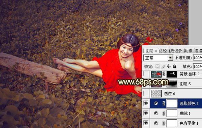Click the lock position move icon

(x=169, y=66)
